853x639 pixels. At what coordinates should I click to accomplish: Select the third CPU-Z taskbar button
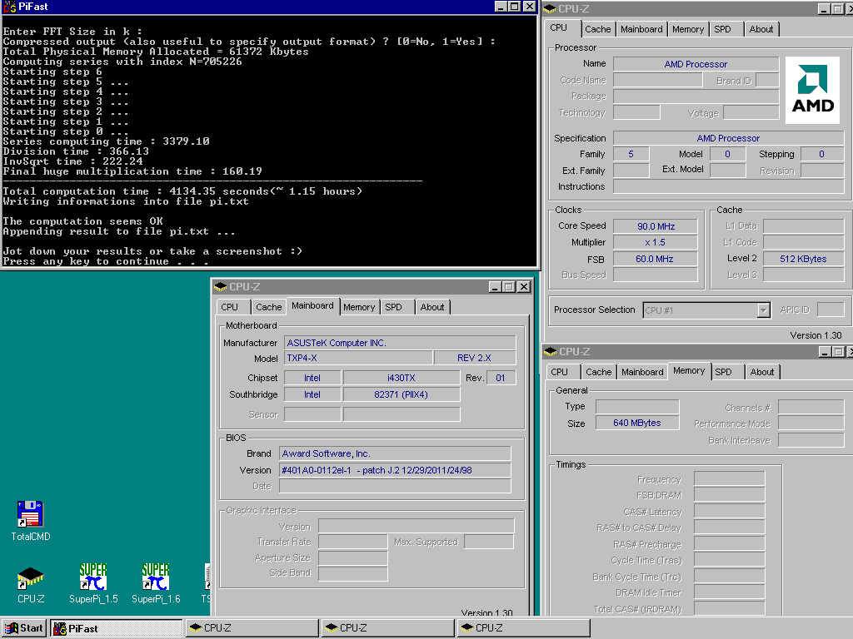pyautogui.click(x=523, y=628)
